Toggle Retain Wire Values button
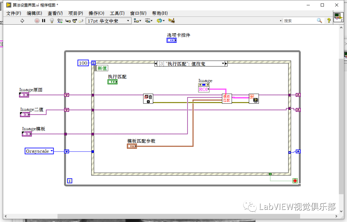Image resolution: width=347 pixels, height=222 pixels. (x=60, y=21)
